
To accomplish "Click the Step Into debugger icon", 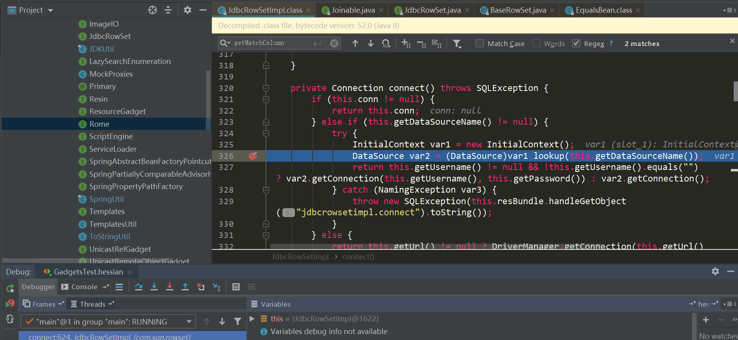I will tap(154, 287).
